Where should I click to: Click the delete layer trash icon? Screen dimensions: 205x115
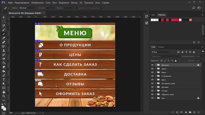click(x=199, y=112)
